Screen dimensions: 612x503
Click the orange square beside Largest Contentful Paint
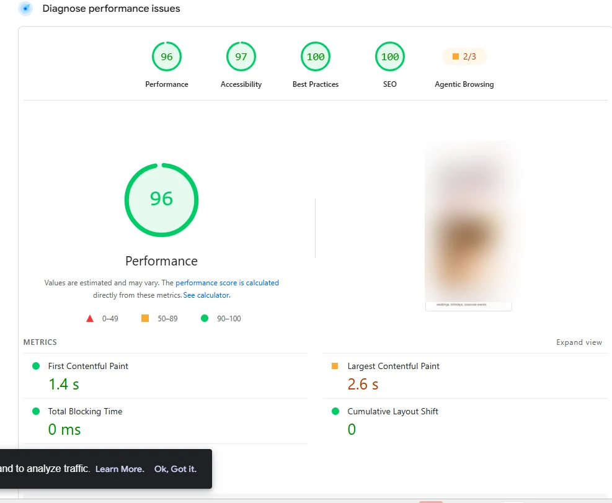tap(335, 366)
